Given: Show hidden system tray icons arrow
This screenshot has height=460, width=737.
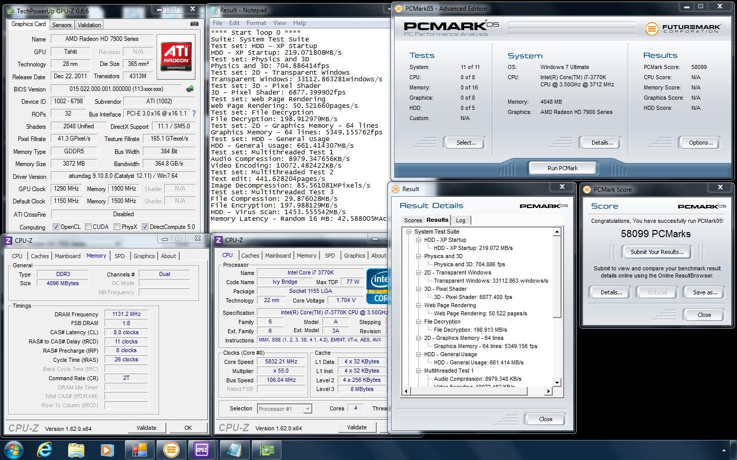Looking at the screenshot, I should point(724,450).
